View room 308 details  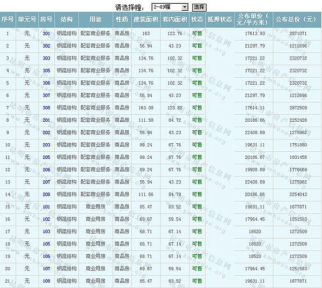pos(46,108)
